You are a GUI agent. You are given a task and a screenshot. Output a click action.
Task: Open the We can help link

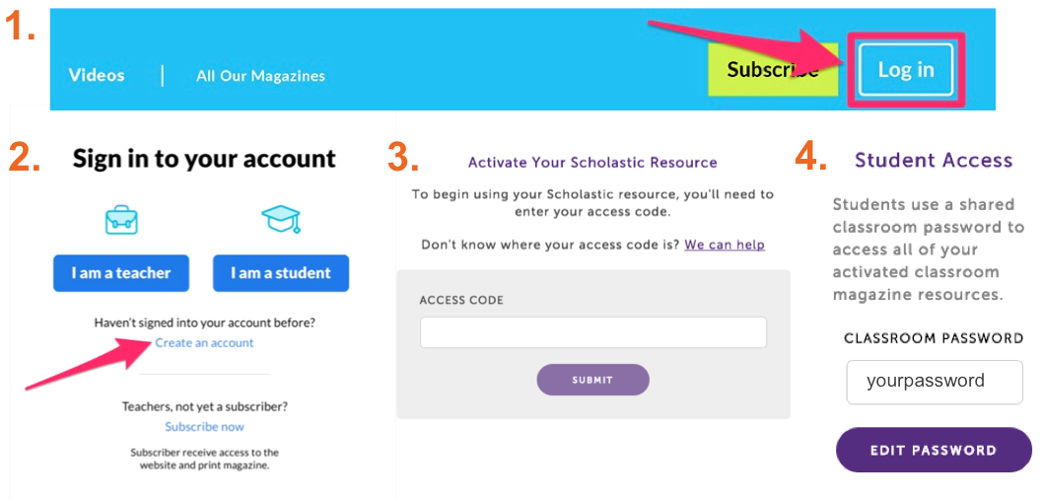[x=725, y=245]
